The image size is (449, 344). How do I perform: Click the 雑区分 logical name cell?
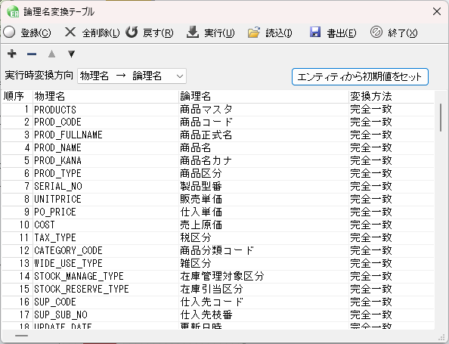click(264, 264)
